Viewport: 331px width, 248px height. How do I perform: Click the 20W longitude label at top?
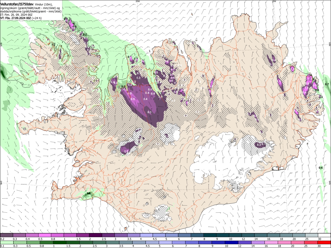click(138, 1)
